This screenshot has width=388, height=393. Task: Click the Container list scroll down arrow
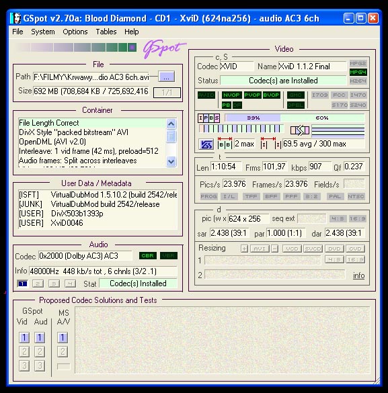pos(171,161)
